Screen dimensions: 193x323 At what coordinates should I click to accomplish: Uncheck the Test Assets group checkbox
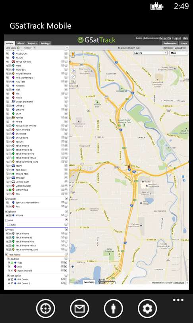tap(6, 254)
